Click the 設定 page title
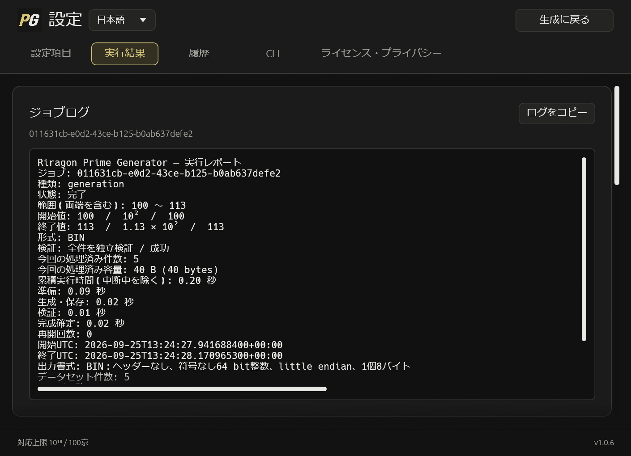Viewport: 631px width, 456px height. tap(65, 20)
